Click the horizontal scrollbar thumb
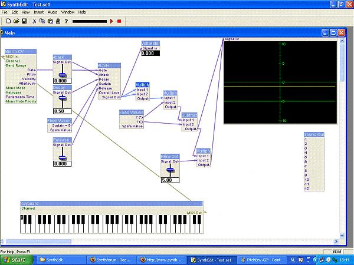Viewport: 354px width, 265px height. (x=38, y=241)
